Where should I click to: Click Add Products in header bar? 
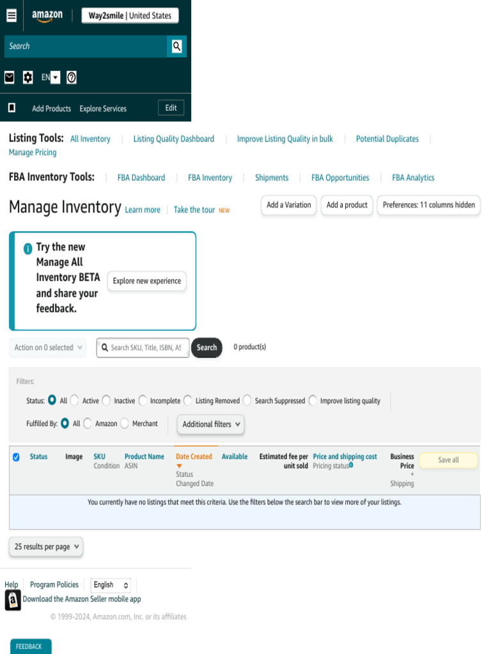[x=51, y=109]
